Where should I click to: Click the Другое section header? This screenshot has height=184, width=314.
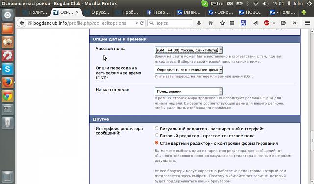coord(195,119)
